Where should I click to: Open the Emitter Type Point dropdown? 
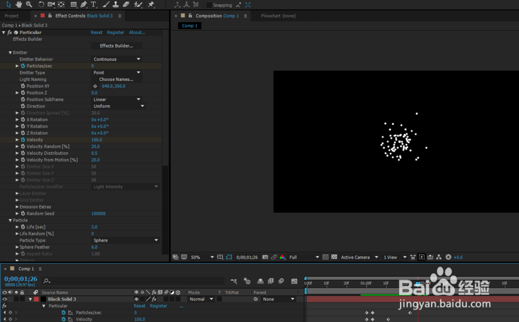coord(116,73)
